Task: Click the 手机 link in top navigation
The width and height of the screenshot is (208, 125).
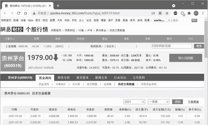Action: click(74, 20)
